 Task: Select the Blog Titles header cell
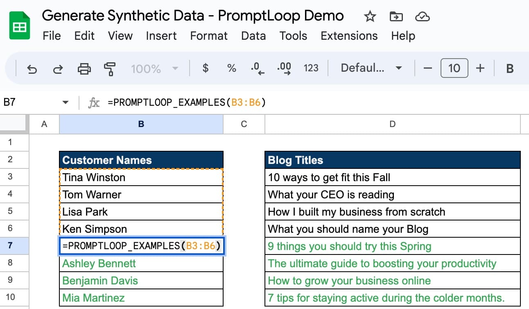[393, 160]
